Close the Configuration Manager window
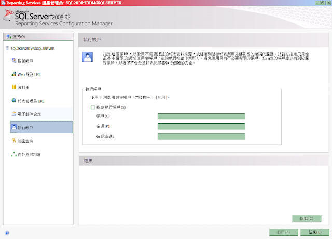The width and height of the screenshot is (332, 239). click(328, 3)
